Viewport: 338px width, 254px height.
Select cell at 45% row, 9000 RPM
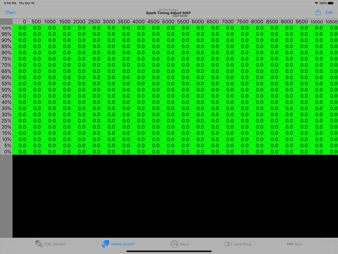(287, 96)
